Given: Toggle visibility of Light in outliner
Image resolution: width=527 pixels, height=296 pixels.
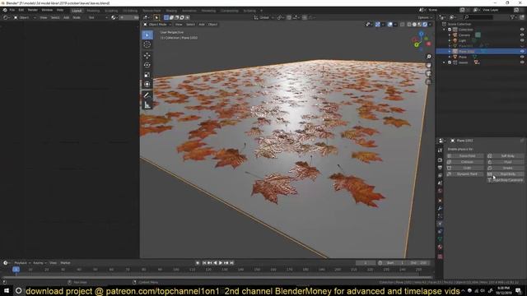Looking at the screenshot, I should pos(522,40).
